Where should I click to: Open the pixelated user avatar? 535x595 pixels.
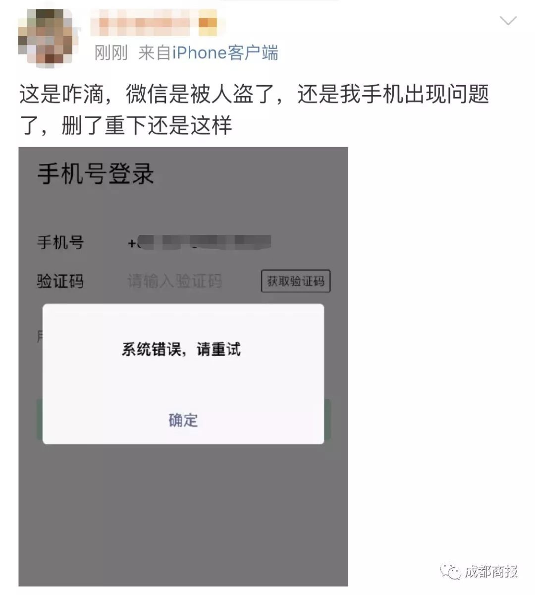(45, 38)
